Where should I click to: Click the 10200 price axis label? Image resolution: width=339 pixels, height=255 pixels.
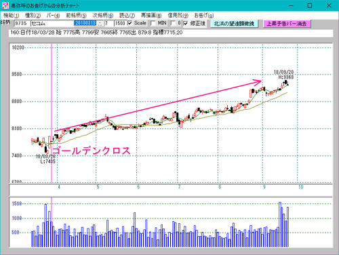click(18, 47)
